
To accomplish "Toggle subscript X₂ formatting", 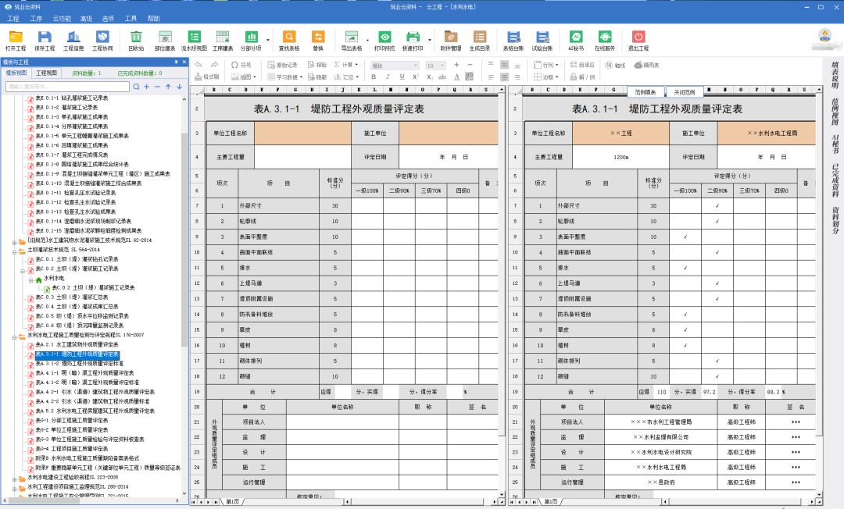I will [x=430, y=77].
